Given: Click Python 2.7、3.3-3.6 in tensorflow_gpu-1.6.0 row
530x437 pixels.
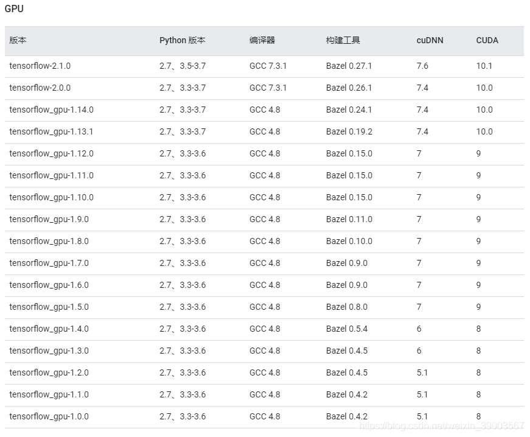Looking at the screenshot, I should point(182,285).
